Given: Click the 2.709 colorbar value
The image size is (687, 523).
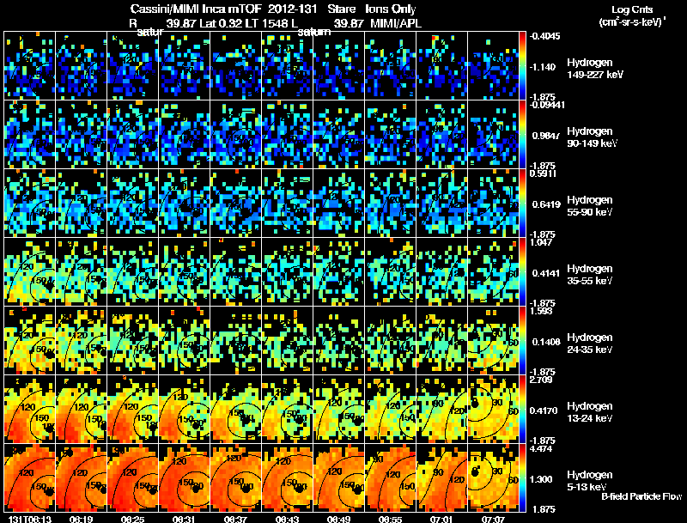Looking at the screenshot, I should coord(541,380).
